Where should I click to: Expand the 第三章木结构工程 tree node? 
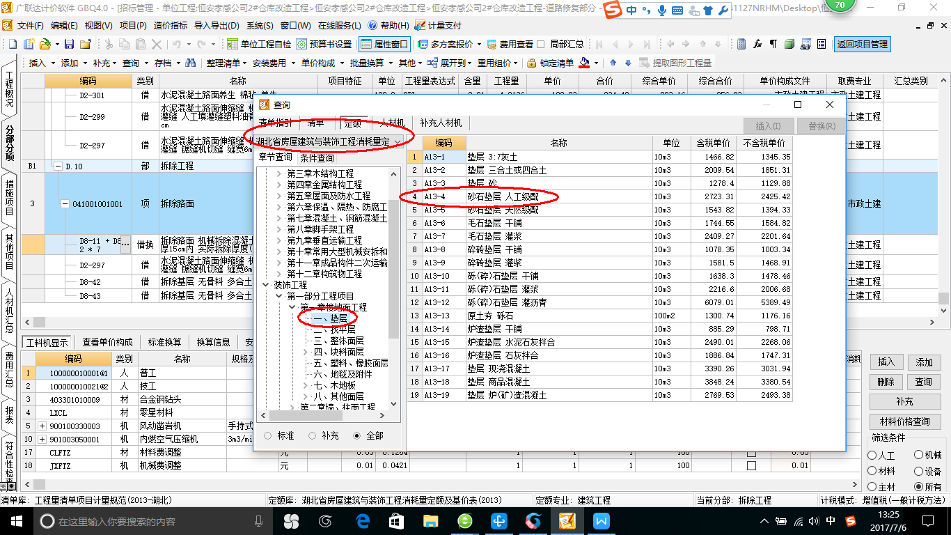point(279,173)
